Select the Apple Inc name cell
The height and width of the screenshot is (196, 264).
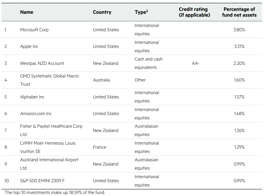29,46
